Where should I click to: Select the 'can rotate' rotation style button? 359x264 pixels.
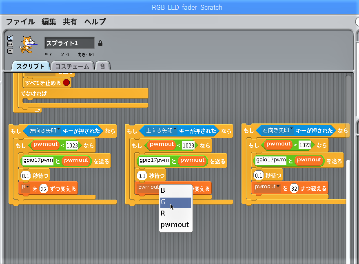(x=10, y=38)
